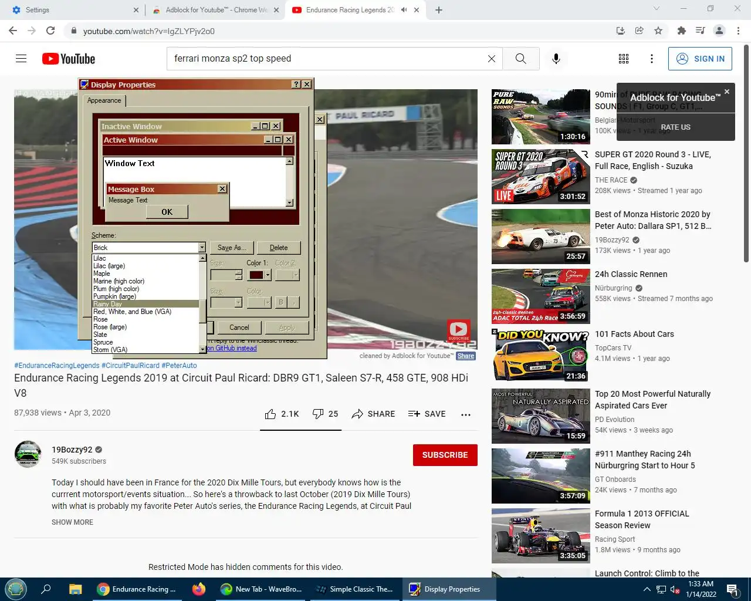The width and height of the screenshot is (751, 601).
Task: Click Cancel in Display Properties
Action: 239,327
